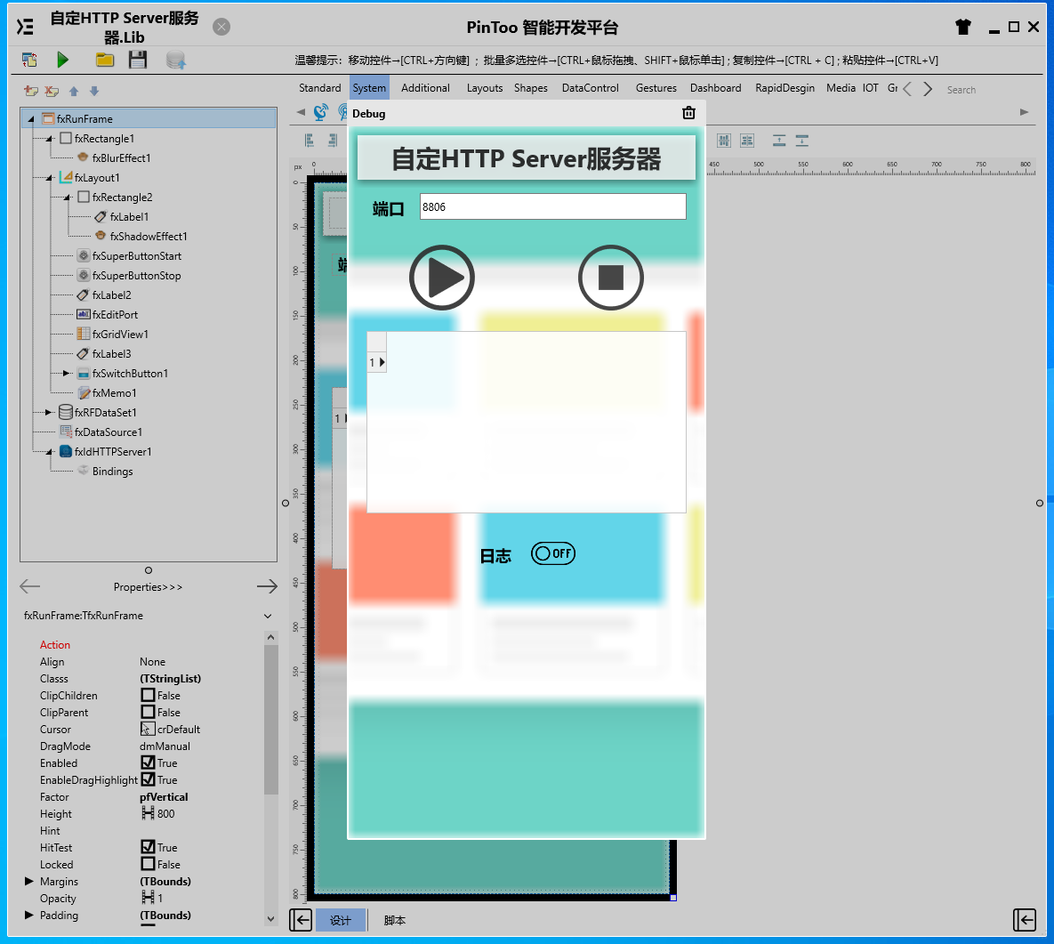Expand the Padding property group
The image size is (1054, 944).
28,915
